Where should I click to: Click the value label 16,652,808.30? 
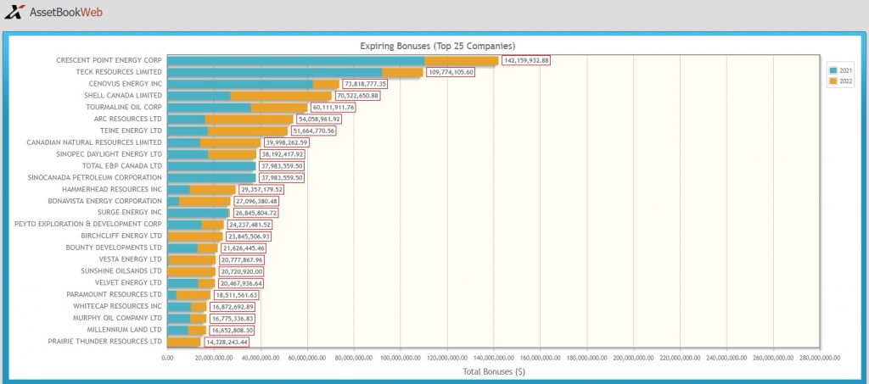coord(233,331)
